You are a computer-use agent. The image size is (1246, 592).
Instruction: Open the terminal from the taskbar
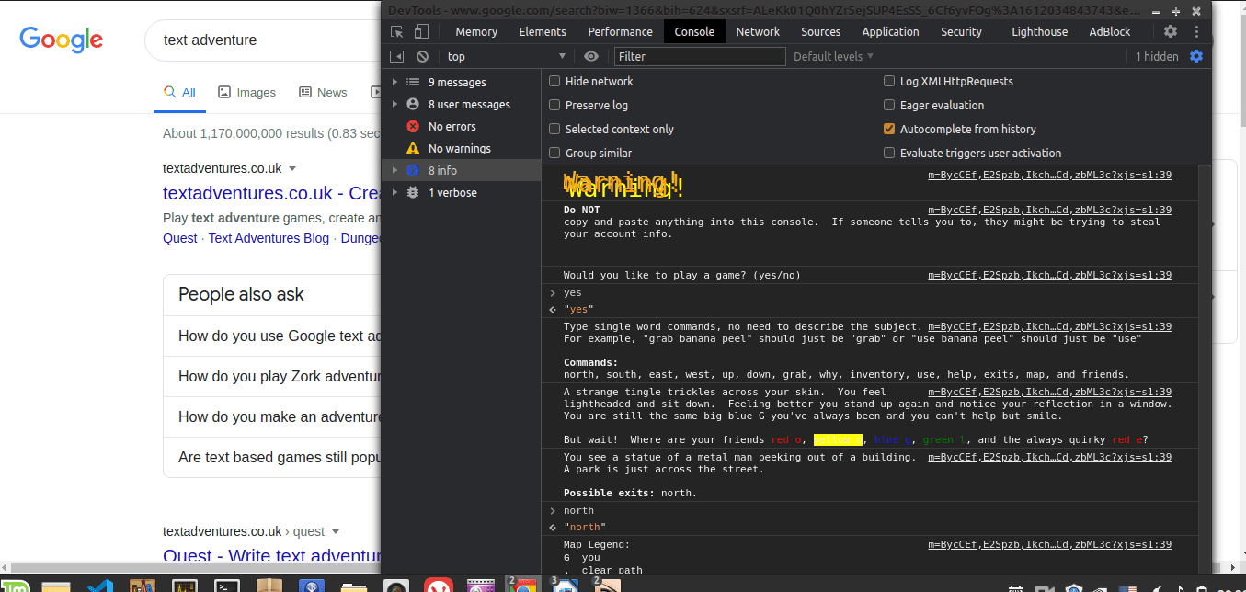[x=227, y=586]
